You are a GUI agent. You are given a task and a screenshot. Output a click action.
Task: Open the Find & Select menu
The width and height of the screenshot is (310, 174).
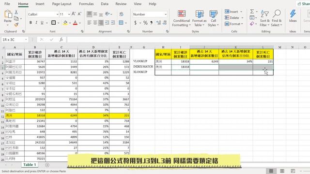pyautogui.click(x=277, y=18)
